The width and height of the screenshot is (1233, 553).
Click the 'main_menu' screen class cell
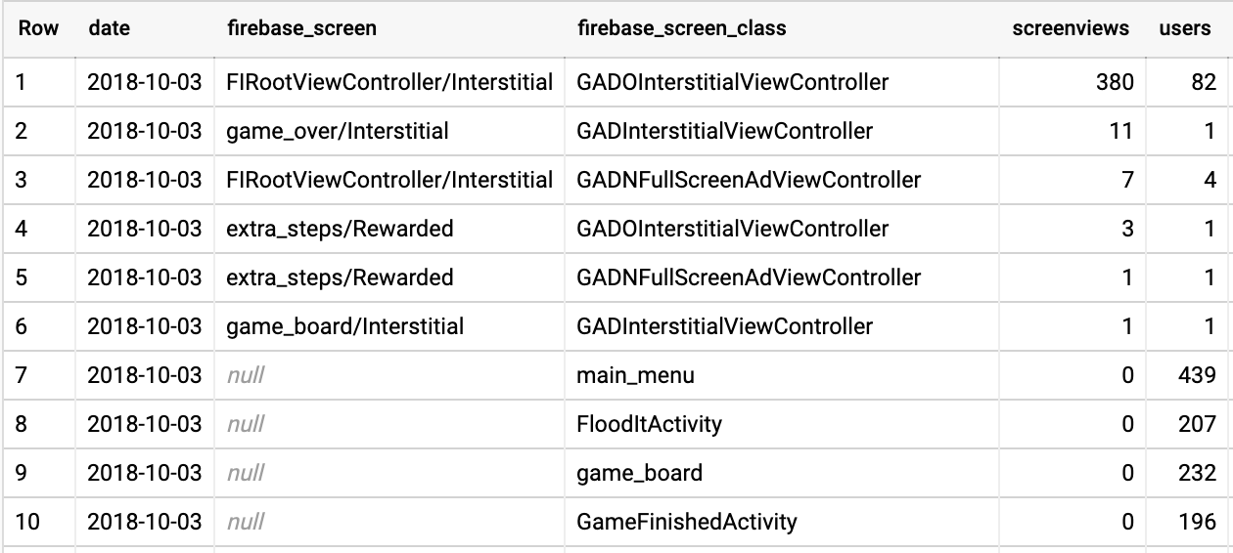pyautogui.click(x=636, y=375)
